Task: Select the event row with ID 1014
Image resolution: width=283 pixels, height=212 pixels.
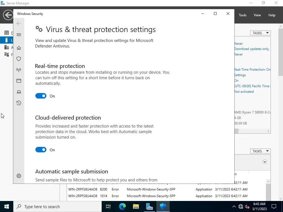Action: point(158,196)
